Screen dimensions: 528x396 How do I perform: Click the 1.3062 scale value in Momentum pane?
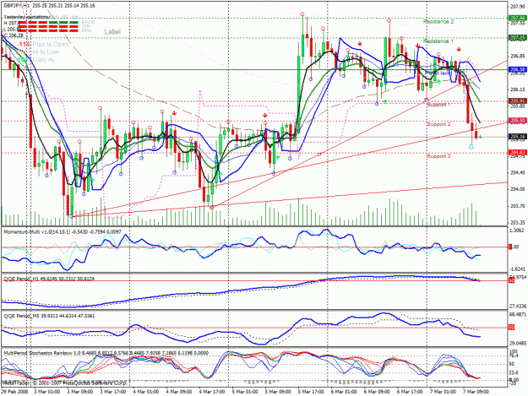pos(517,231)
